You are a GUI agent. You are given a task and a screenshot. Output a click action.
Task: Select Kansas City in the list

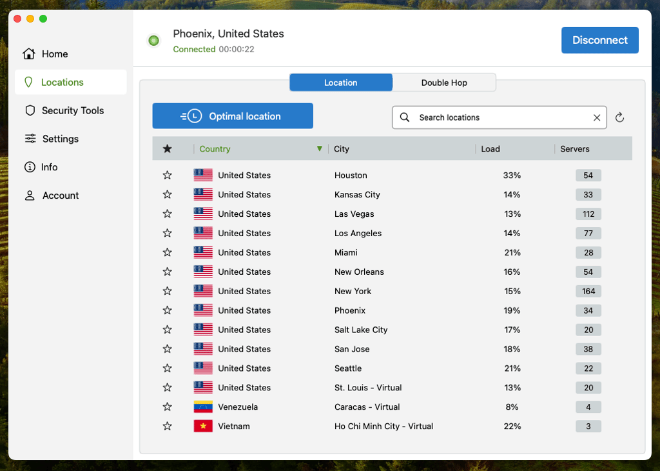point(357,195)
